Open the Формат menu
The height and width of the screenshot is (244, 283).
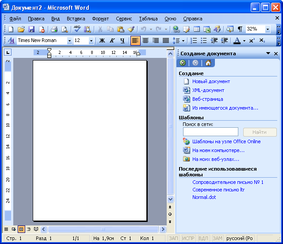click(100, 19)
